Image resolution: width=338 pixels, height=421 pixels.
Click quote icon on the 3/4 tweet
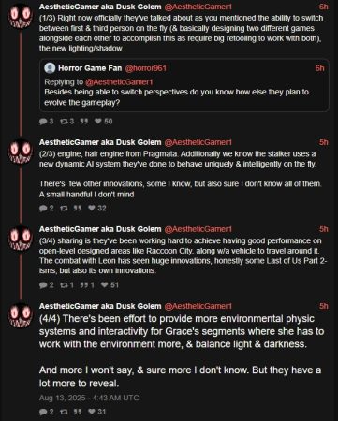point(83,284)
